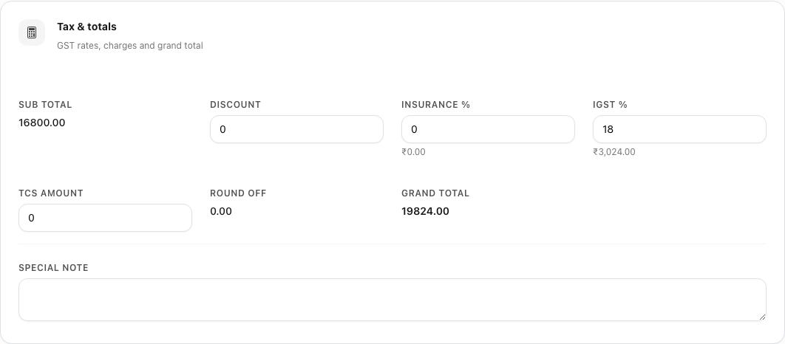This screenshot has width=785, height=344.
Task: Edit the IGST % field showing 18
Action: tap(679, 129)
